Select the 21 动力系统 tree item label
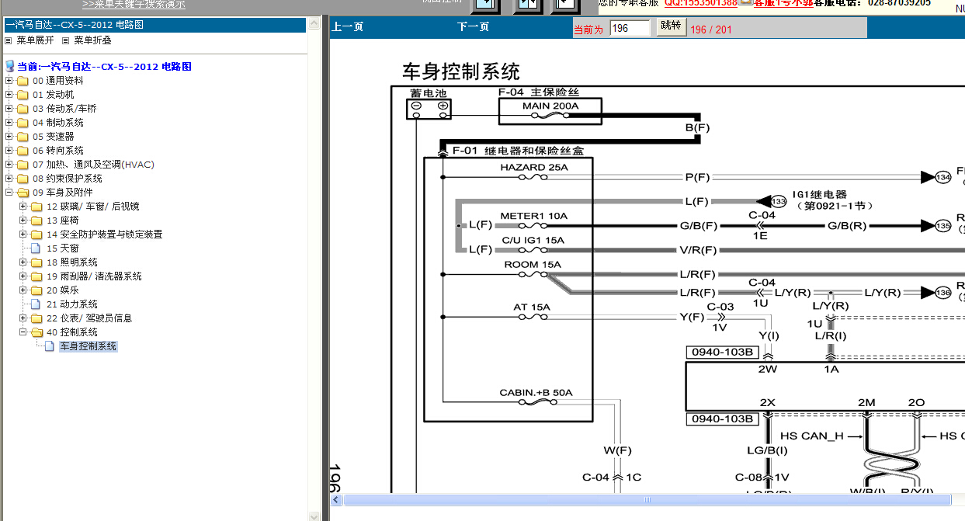Image resolution: width=965 pixels, height=521 pixels. click(72, 304)
